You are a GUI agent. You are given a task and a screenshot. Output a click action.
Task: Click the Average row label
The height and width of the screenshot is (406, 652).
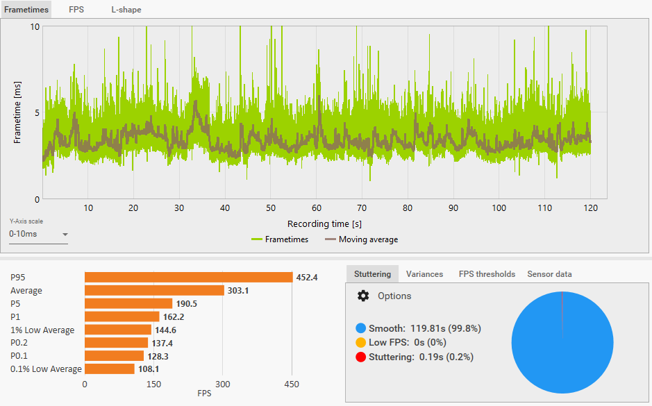(26, 291)
